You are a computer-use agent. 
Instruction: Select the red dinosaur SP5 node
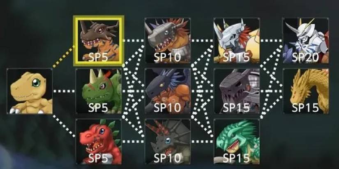(99, 142)
